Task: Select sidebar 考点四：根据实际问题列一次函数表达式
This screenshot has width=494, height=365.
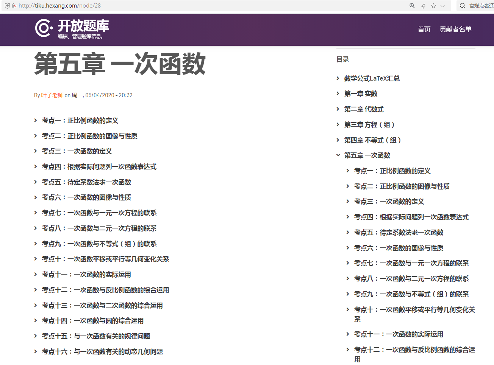Action: (411, 217)
